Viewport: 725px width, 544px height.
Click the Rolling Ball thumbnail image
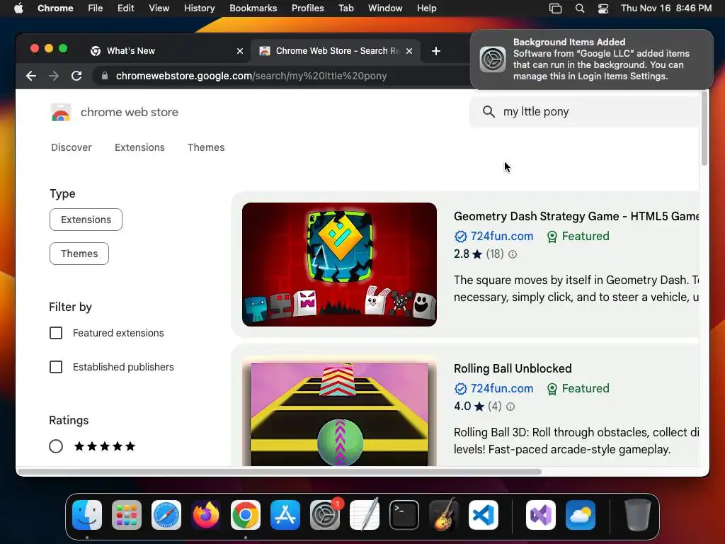click(x=339, y=412)
